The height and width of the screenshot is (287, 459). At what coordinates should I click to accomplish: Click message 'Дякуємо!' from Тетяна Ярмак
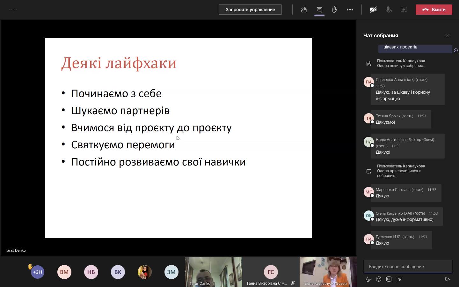[385, 122]
